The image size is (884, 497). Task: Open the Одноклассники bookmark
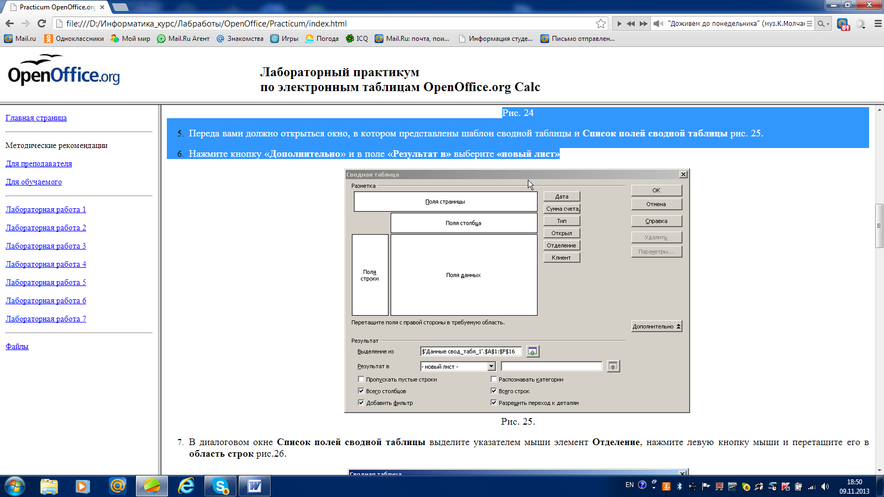(x=74, y=39)
